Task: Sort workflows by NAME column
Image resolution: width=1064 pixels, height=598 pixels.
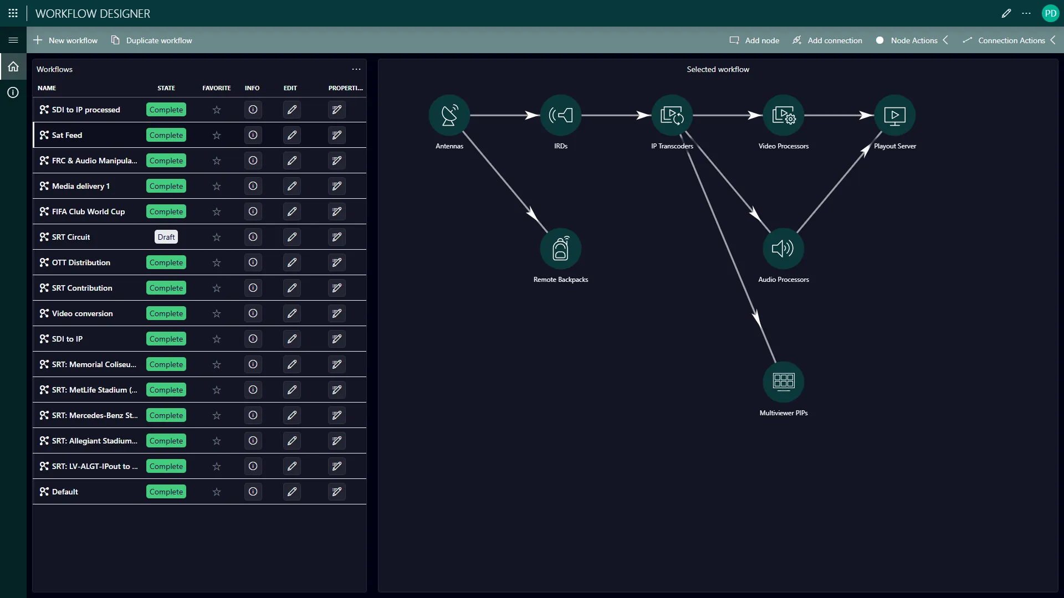Action: 47,88
